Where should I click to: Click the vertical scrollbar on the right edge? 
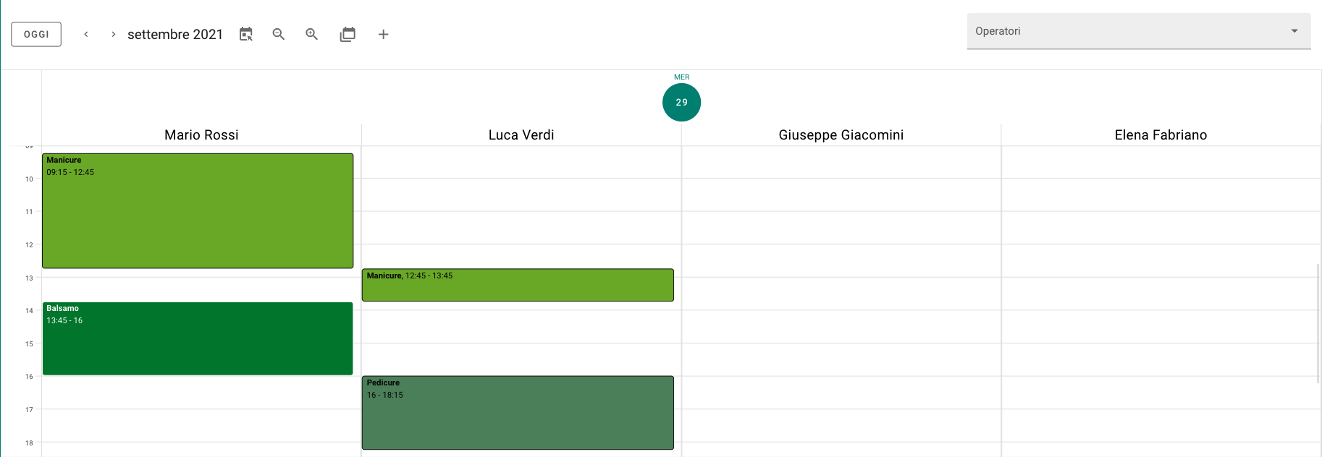[x=1318, y=323]
